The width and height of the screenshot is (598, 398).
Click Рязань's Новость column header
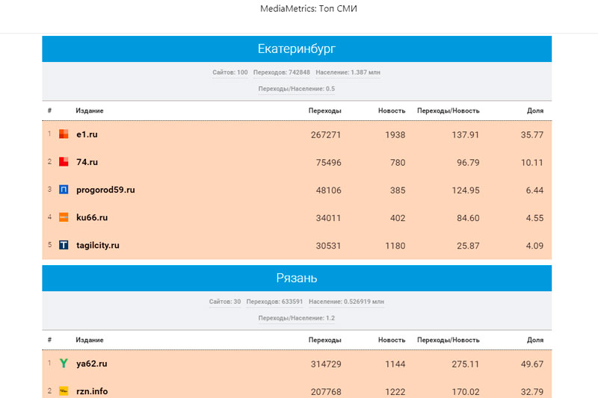pyautogui.click(x=391, y=340)
